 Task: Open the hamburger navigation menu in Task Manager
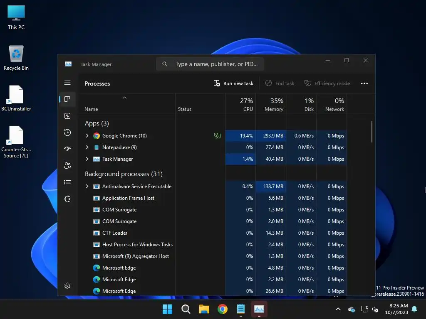tap(67, 83)
